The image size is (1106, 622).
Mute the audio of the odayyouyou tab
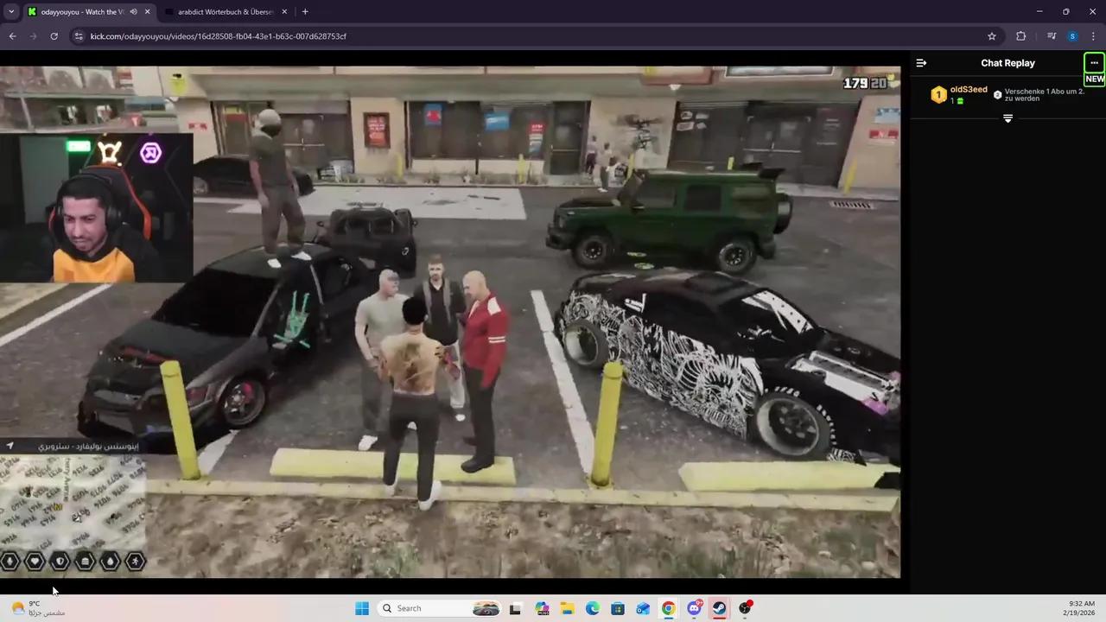tap(133, 12)
